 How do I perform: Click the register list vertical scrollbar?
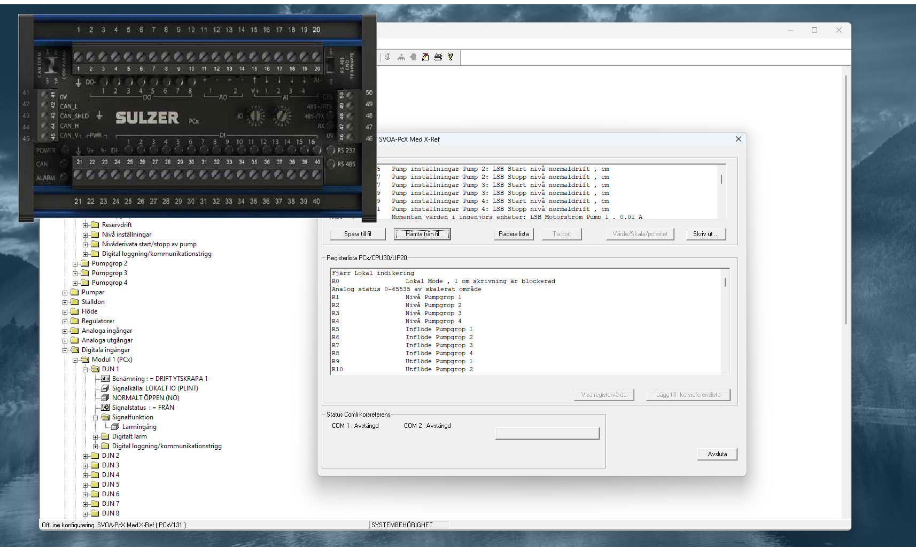coord(725,321)
